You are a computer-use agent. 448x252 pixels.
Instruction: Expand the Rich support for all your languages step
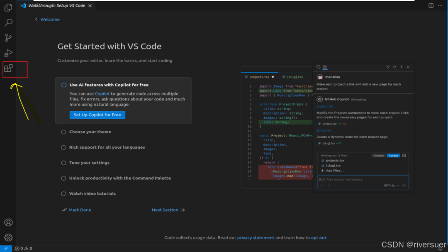click(63, 147)
